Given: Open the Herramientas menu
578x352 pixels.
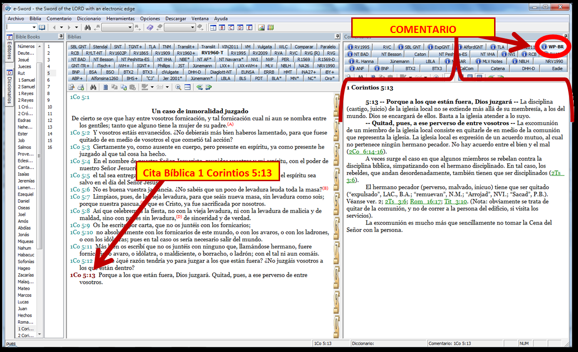Looking at the screenshot, I should pyautogui.click(x=120, y=18).
